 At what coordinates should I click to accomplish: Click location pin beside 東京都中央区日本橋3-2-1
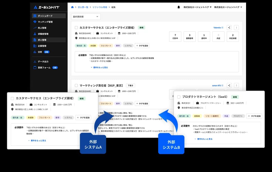point(179,108)
